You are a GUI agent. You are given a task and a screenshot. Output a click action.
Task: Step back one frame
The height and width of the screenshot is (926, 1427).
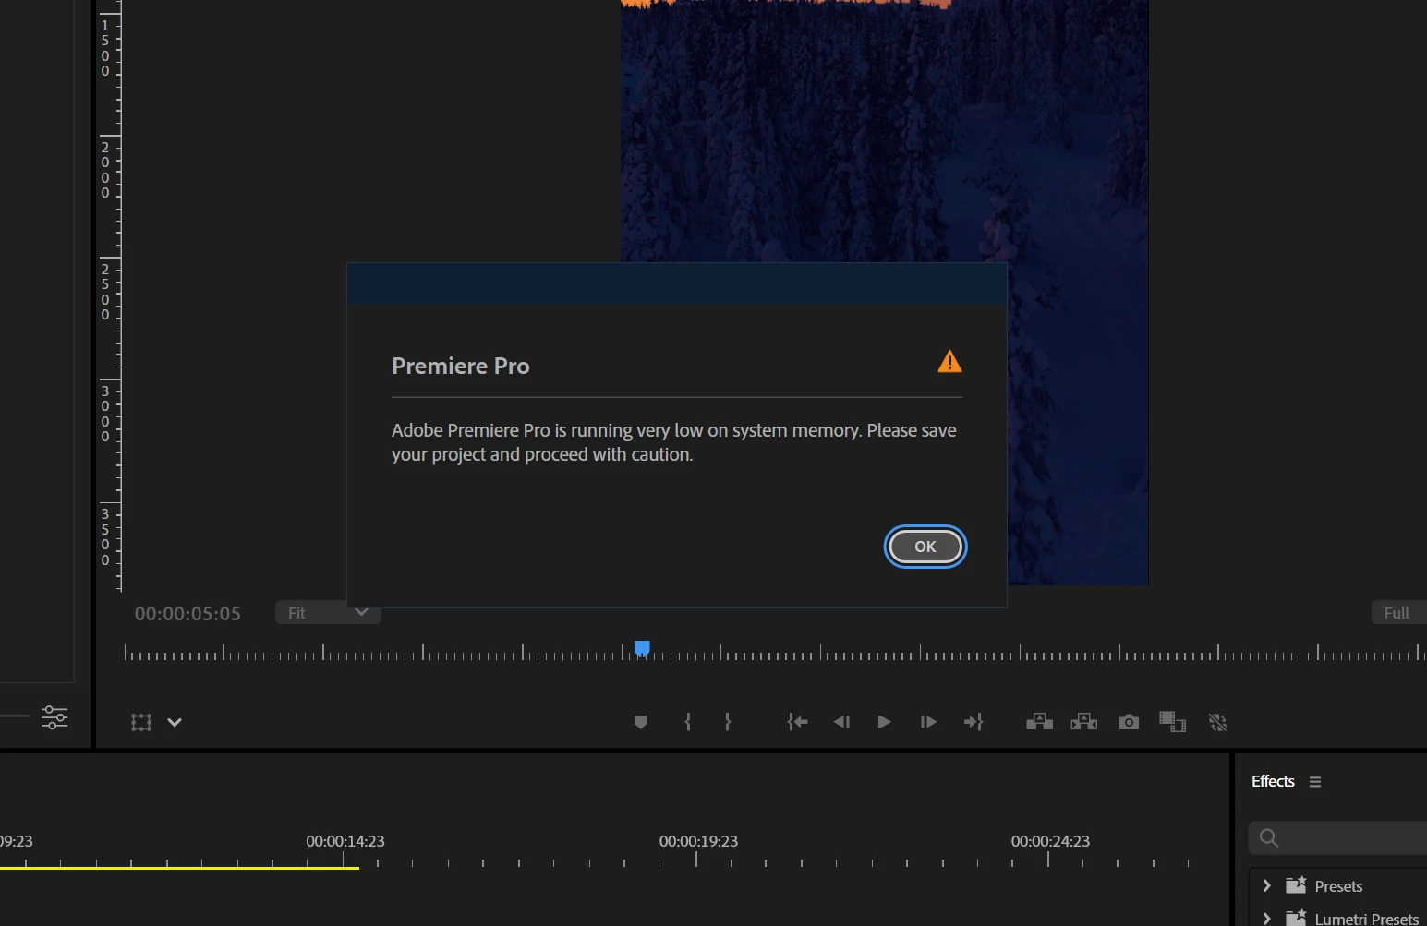(x=841, y=722)
